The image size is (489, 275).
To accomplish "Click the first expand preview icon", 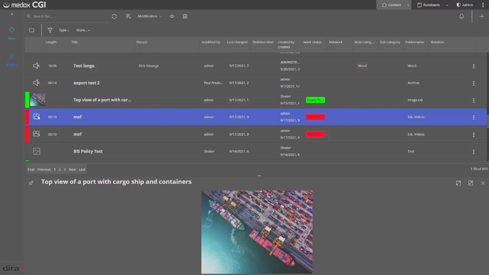I will coord(458,183).
